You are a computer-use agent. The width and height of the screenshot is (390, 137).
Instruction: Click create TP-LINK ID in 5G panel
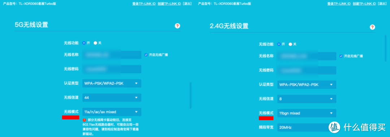coord(169,4)
